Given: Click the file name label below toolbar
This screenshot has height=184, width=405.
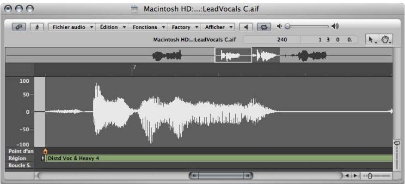Looking at the screenshot, I should [195, 40].
